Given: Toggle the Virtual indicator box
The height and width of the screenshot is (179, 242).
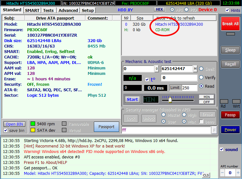Looking at the screenshot, I should coord(64,130).
